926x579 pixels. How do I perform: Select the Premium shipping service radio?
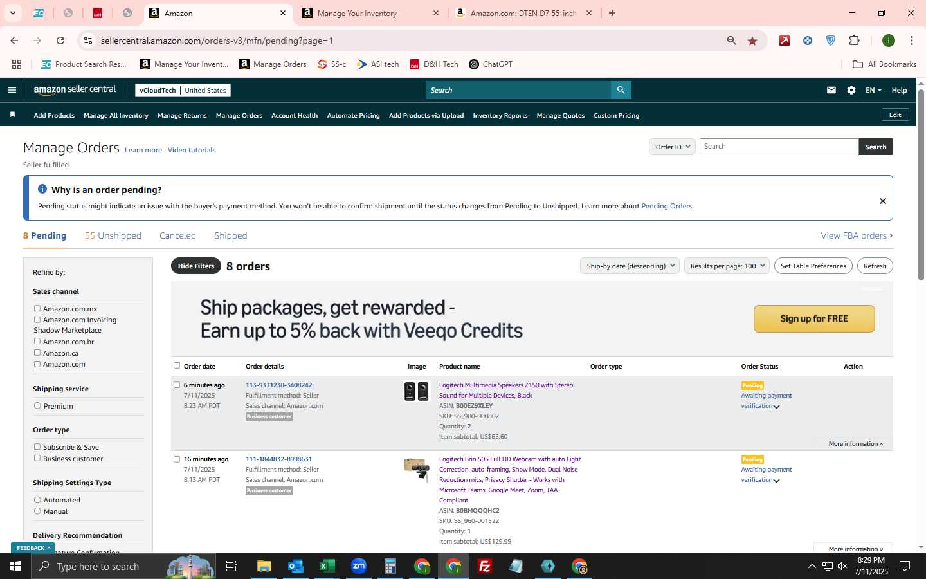[x=37, y=406]
